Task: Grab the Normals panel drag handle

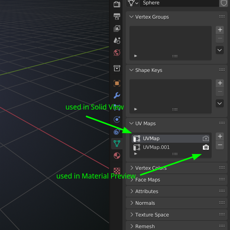Action: tap(222, 203)
